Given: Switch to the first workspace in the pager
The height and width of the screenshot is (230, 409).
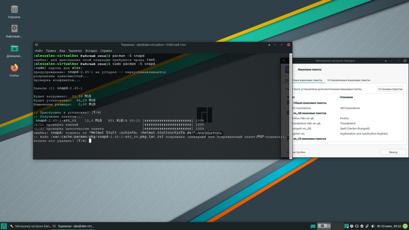Looking at the screenshot, I should tap(324, 226).
